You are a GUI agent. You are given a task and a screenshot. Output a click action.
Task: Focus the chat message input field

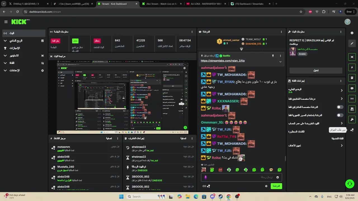[241, 177]
